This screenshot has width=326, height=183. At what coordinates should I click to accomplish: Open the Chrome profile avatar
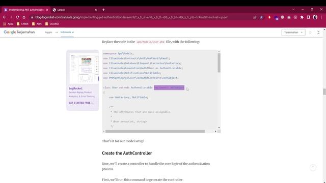click(x=315, y=17)
